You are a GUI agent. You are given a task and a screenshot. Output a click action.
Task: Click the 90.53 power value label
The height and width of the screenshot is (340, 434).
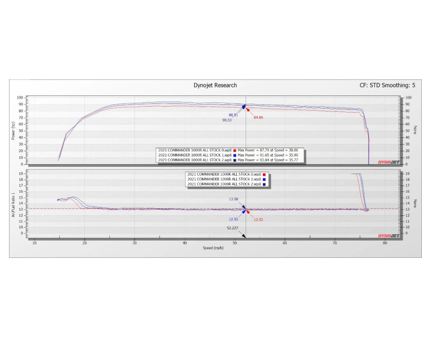[x=226, y=120]
